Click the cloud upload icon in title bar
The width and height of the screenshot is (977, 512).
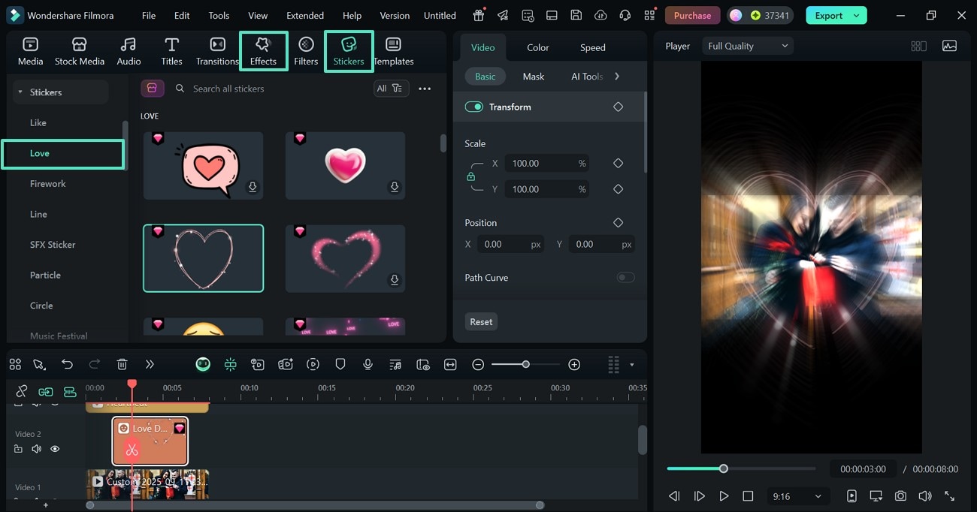pos(600,15)
